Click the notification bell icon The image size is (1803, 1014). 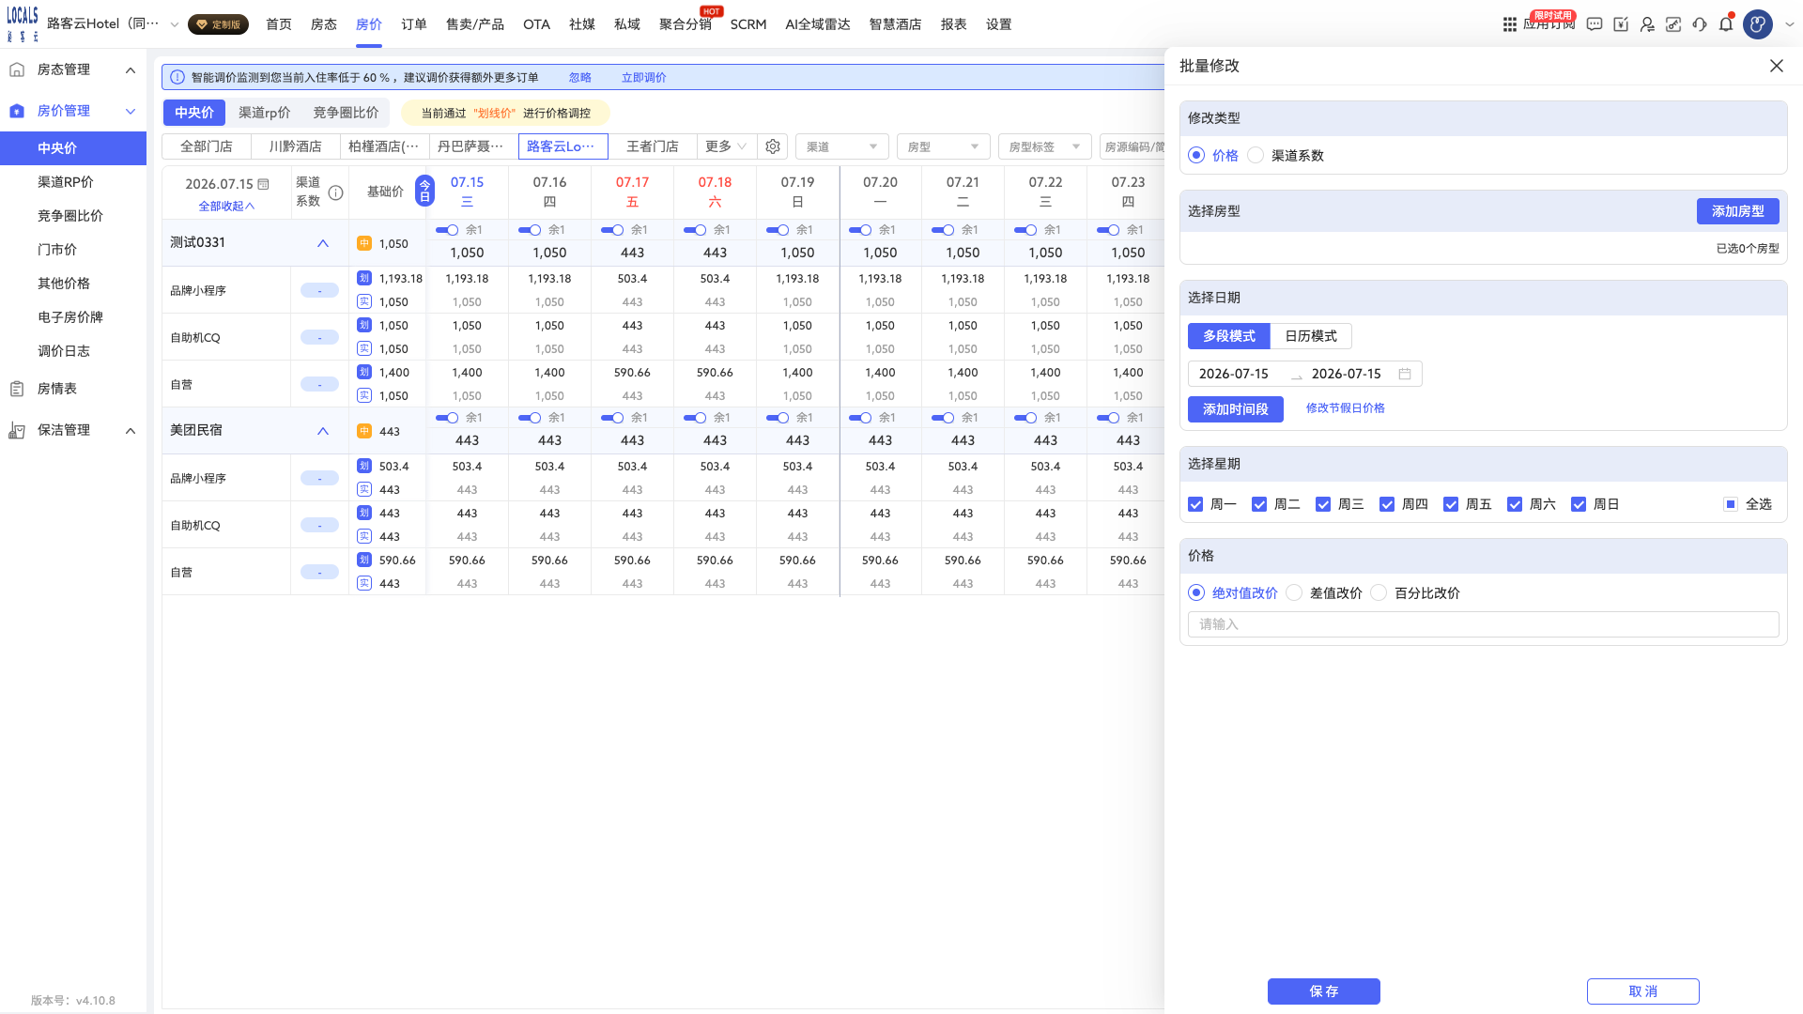pyautogui.click(x=1726, y=24)
